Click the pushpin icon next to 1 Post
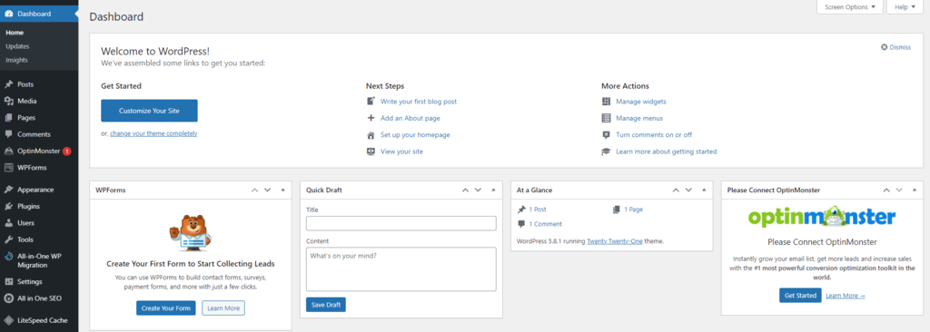This screenshot has height=332, width=930. [521, 210]
